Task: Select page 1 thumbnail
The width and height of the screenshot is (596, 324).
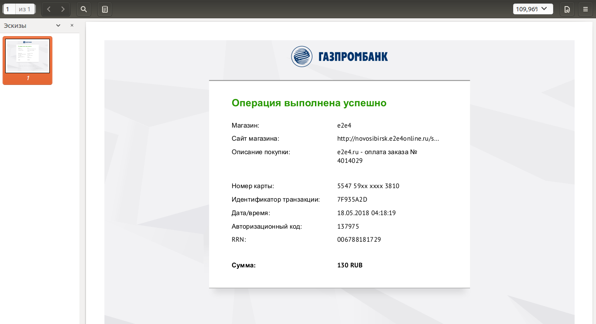Action: coord(27,60)
